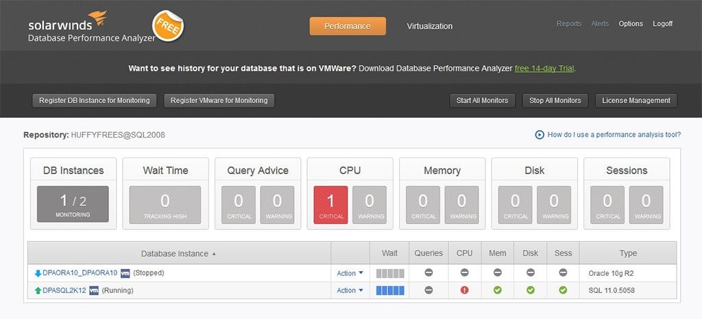
Task: Click the Type column header
Action: (x=628, y=253)
